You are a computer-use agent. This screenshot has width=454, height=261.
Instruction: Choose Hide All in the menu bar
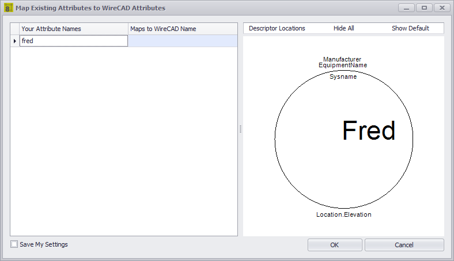(344, 28)
